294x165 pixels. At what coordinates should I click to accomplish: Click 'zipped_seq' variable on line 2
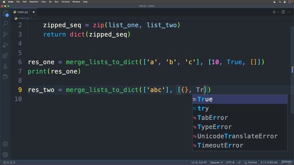pos(62,25)
